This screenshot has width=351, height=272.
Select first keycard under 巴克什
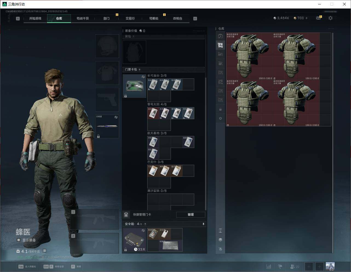(x=153, y=171)
